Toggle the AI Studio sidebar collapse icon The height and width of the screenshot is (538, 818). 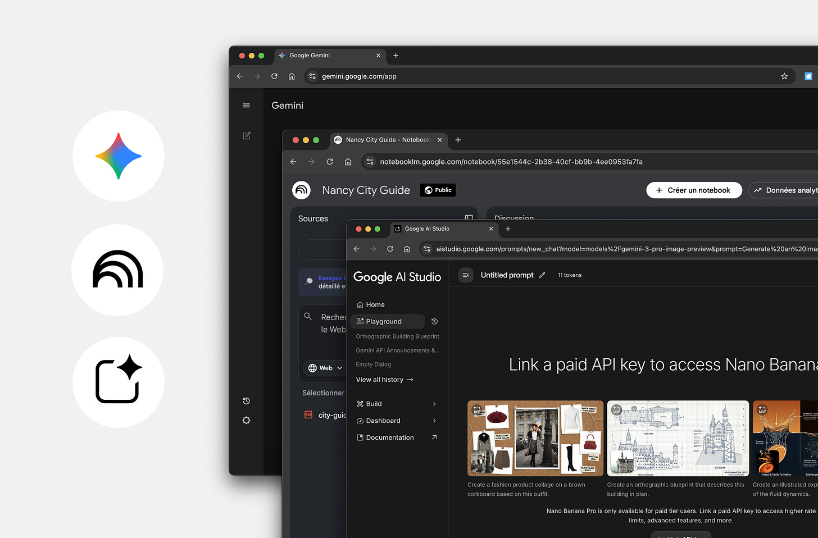[466, 275]
